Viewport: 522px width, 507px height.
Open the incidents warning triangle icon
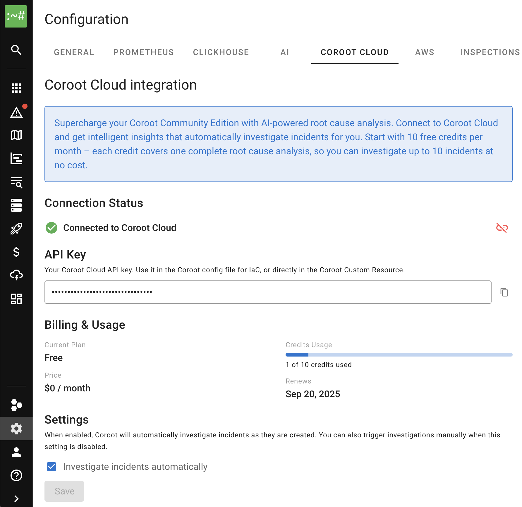click(16, 112)
